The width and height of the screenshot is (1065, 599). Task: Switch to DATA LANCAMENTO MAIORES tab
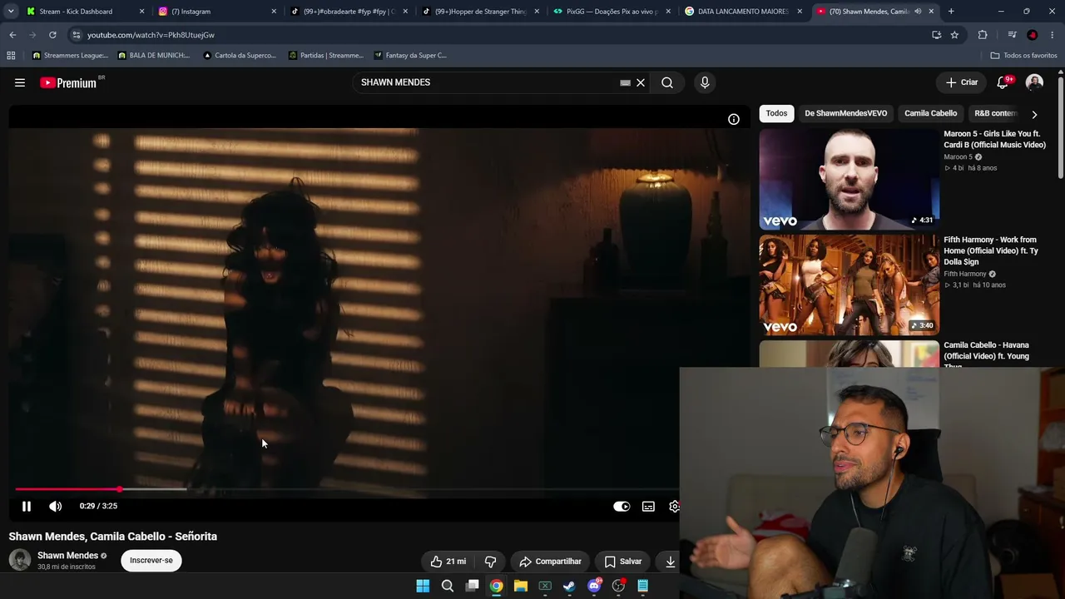click(x=742, y=12)
